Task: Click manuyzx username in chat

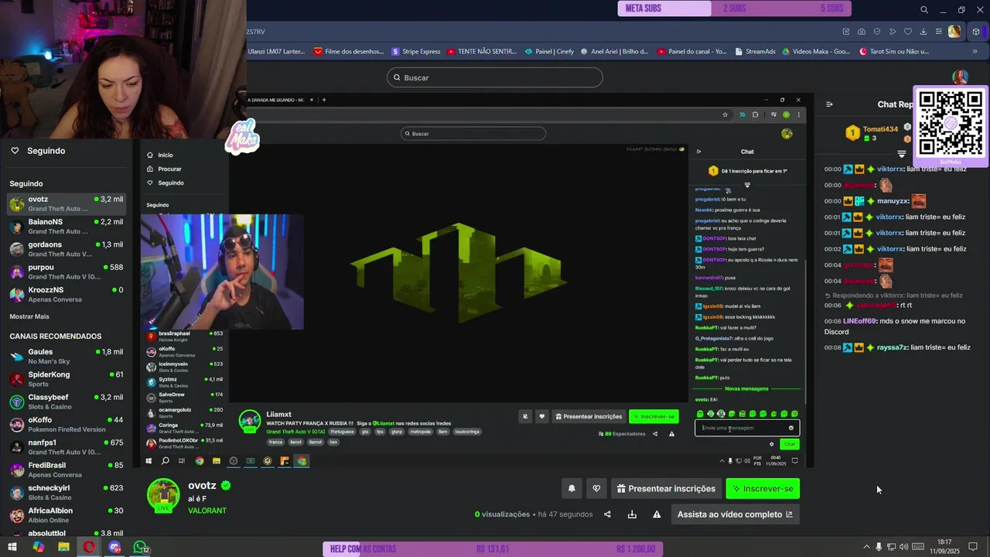Action: click(x=893, y=201)
